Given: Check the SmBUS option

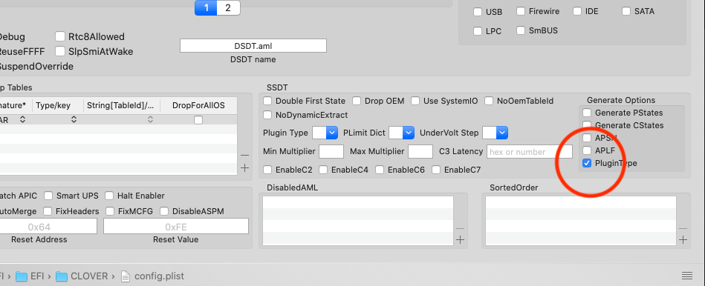Looking at the screenshot, I should tap(521, 30).
